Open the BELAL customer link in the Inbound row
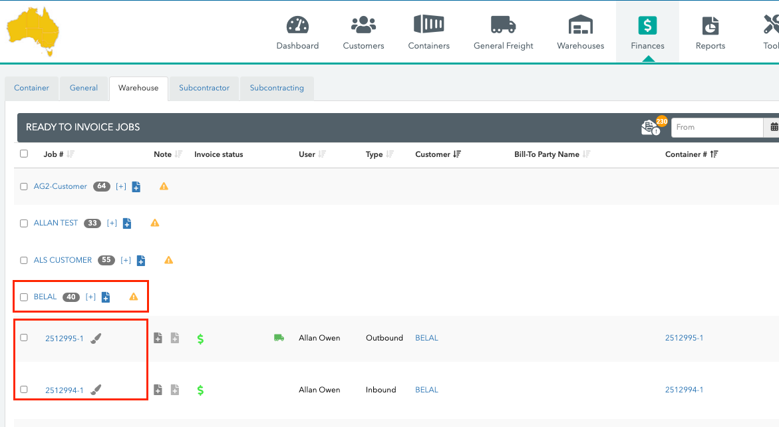This screenshot has width=779, height=427. [x=427, y=390]
